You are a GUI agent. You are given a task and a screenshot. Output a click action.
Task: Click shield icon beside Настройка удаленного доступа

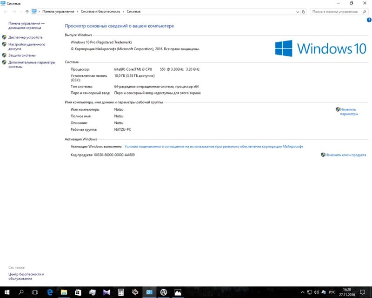click(4, 44)
